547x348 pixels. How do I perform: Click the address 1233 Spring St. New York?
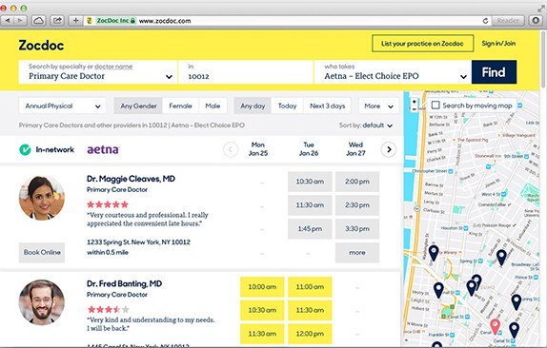138,242
